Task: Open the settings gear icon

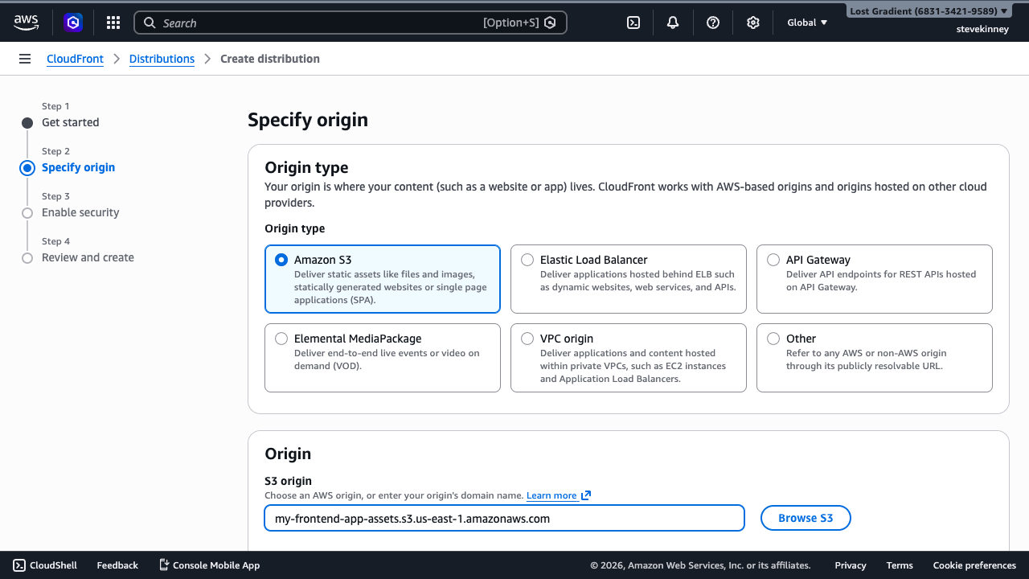Action: tap(753, 23)
